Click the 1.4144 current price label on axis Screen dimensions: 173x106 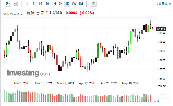161,29
